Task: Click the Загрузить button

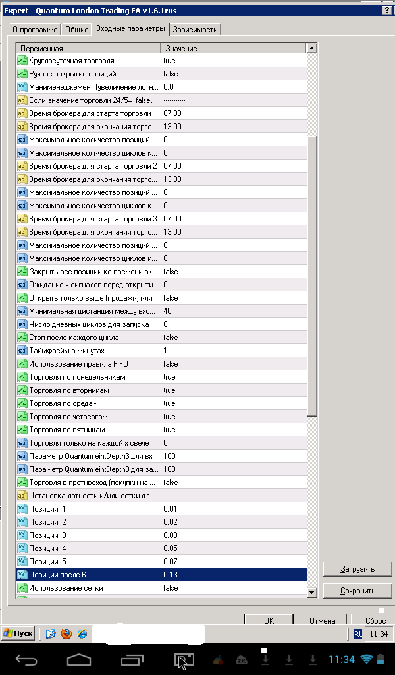Action: pos(357,569)
